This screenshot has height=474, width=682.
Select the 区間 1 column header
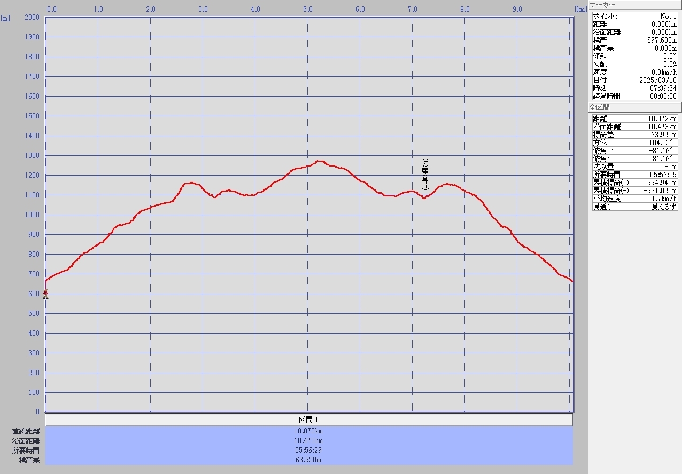(308, 420)
